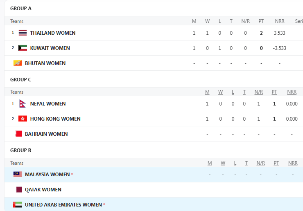Click the United Arab Emirates flag icon
303x211 pixels.
coord(18,204)
